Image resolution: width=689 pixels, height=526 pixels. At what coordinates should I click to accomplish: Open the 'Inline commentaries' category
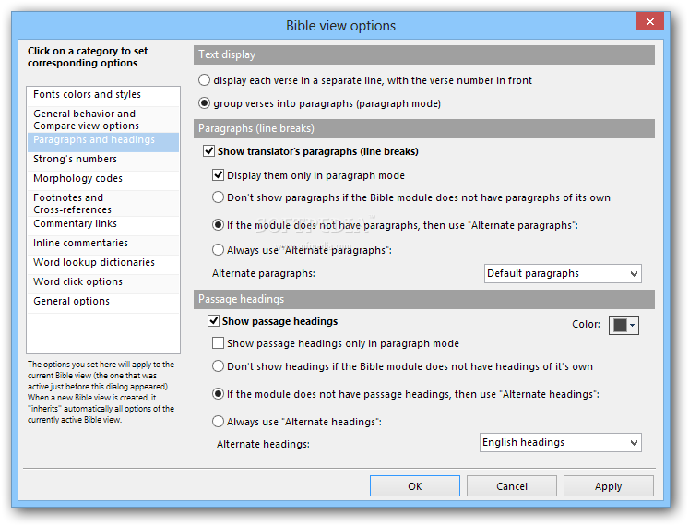click(103, 244)
